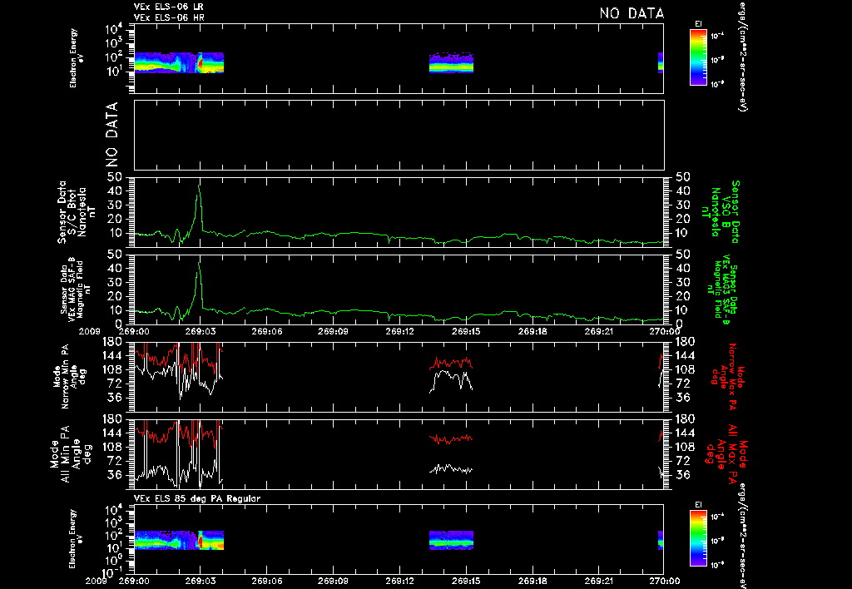Click the '269:18' tick label under the MAG SAF-B panel
852x589 pixels.
(532, 331)
